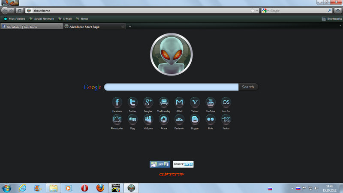
Task: Open the list all tabs dropdown
Action: pos(340,26)
